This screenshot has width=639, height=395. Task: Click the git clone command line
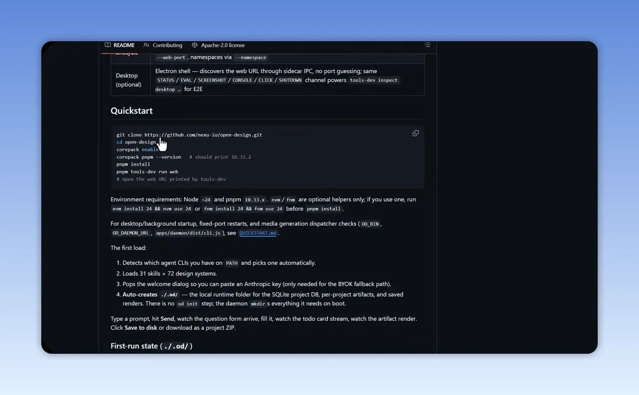coord(189,135)
